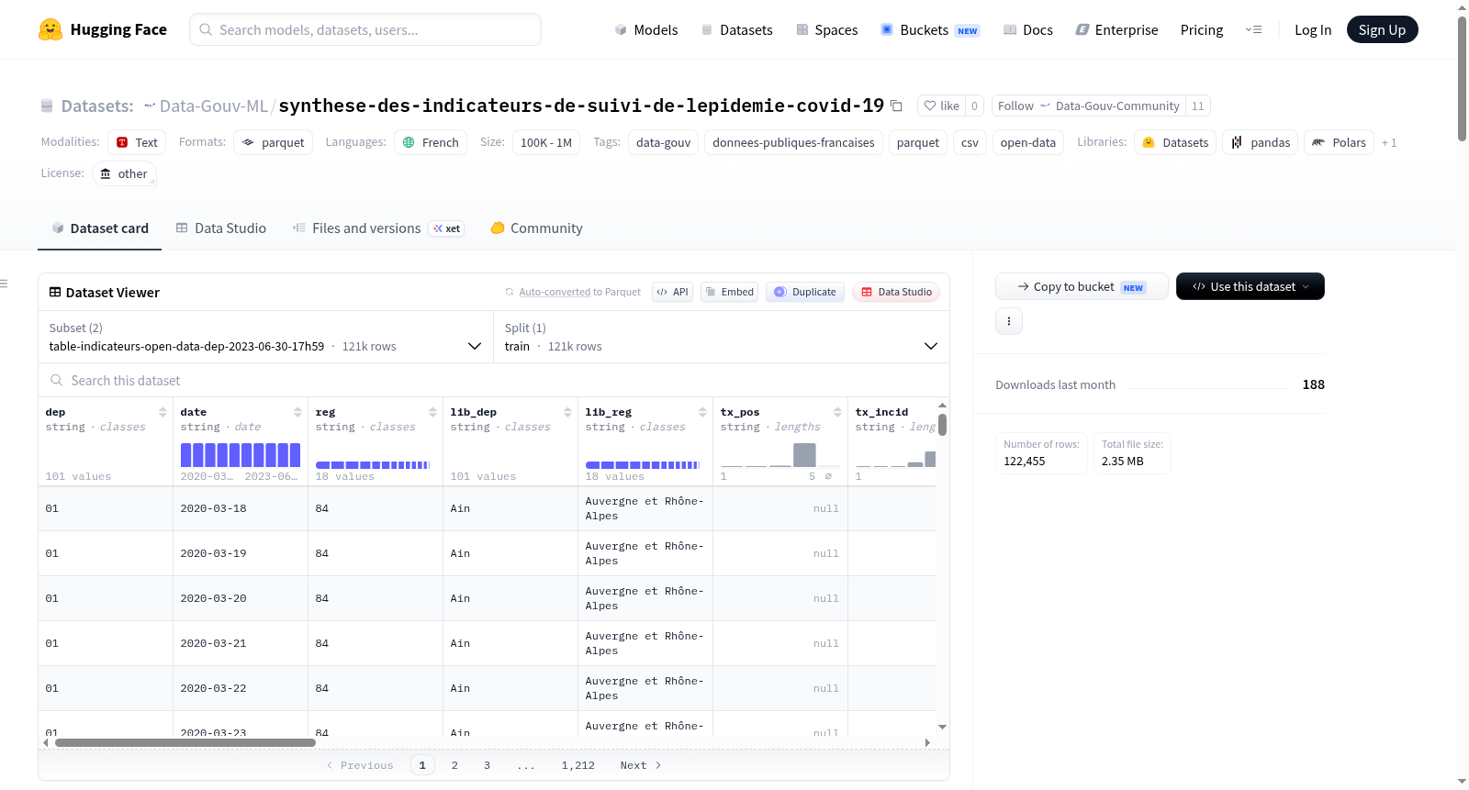Image resolution: width=1469 pixels, height=790 pixels.
Task: Click the sort arrows on dep column
Action: 163,412
